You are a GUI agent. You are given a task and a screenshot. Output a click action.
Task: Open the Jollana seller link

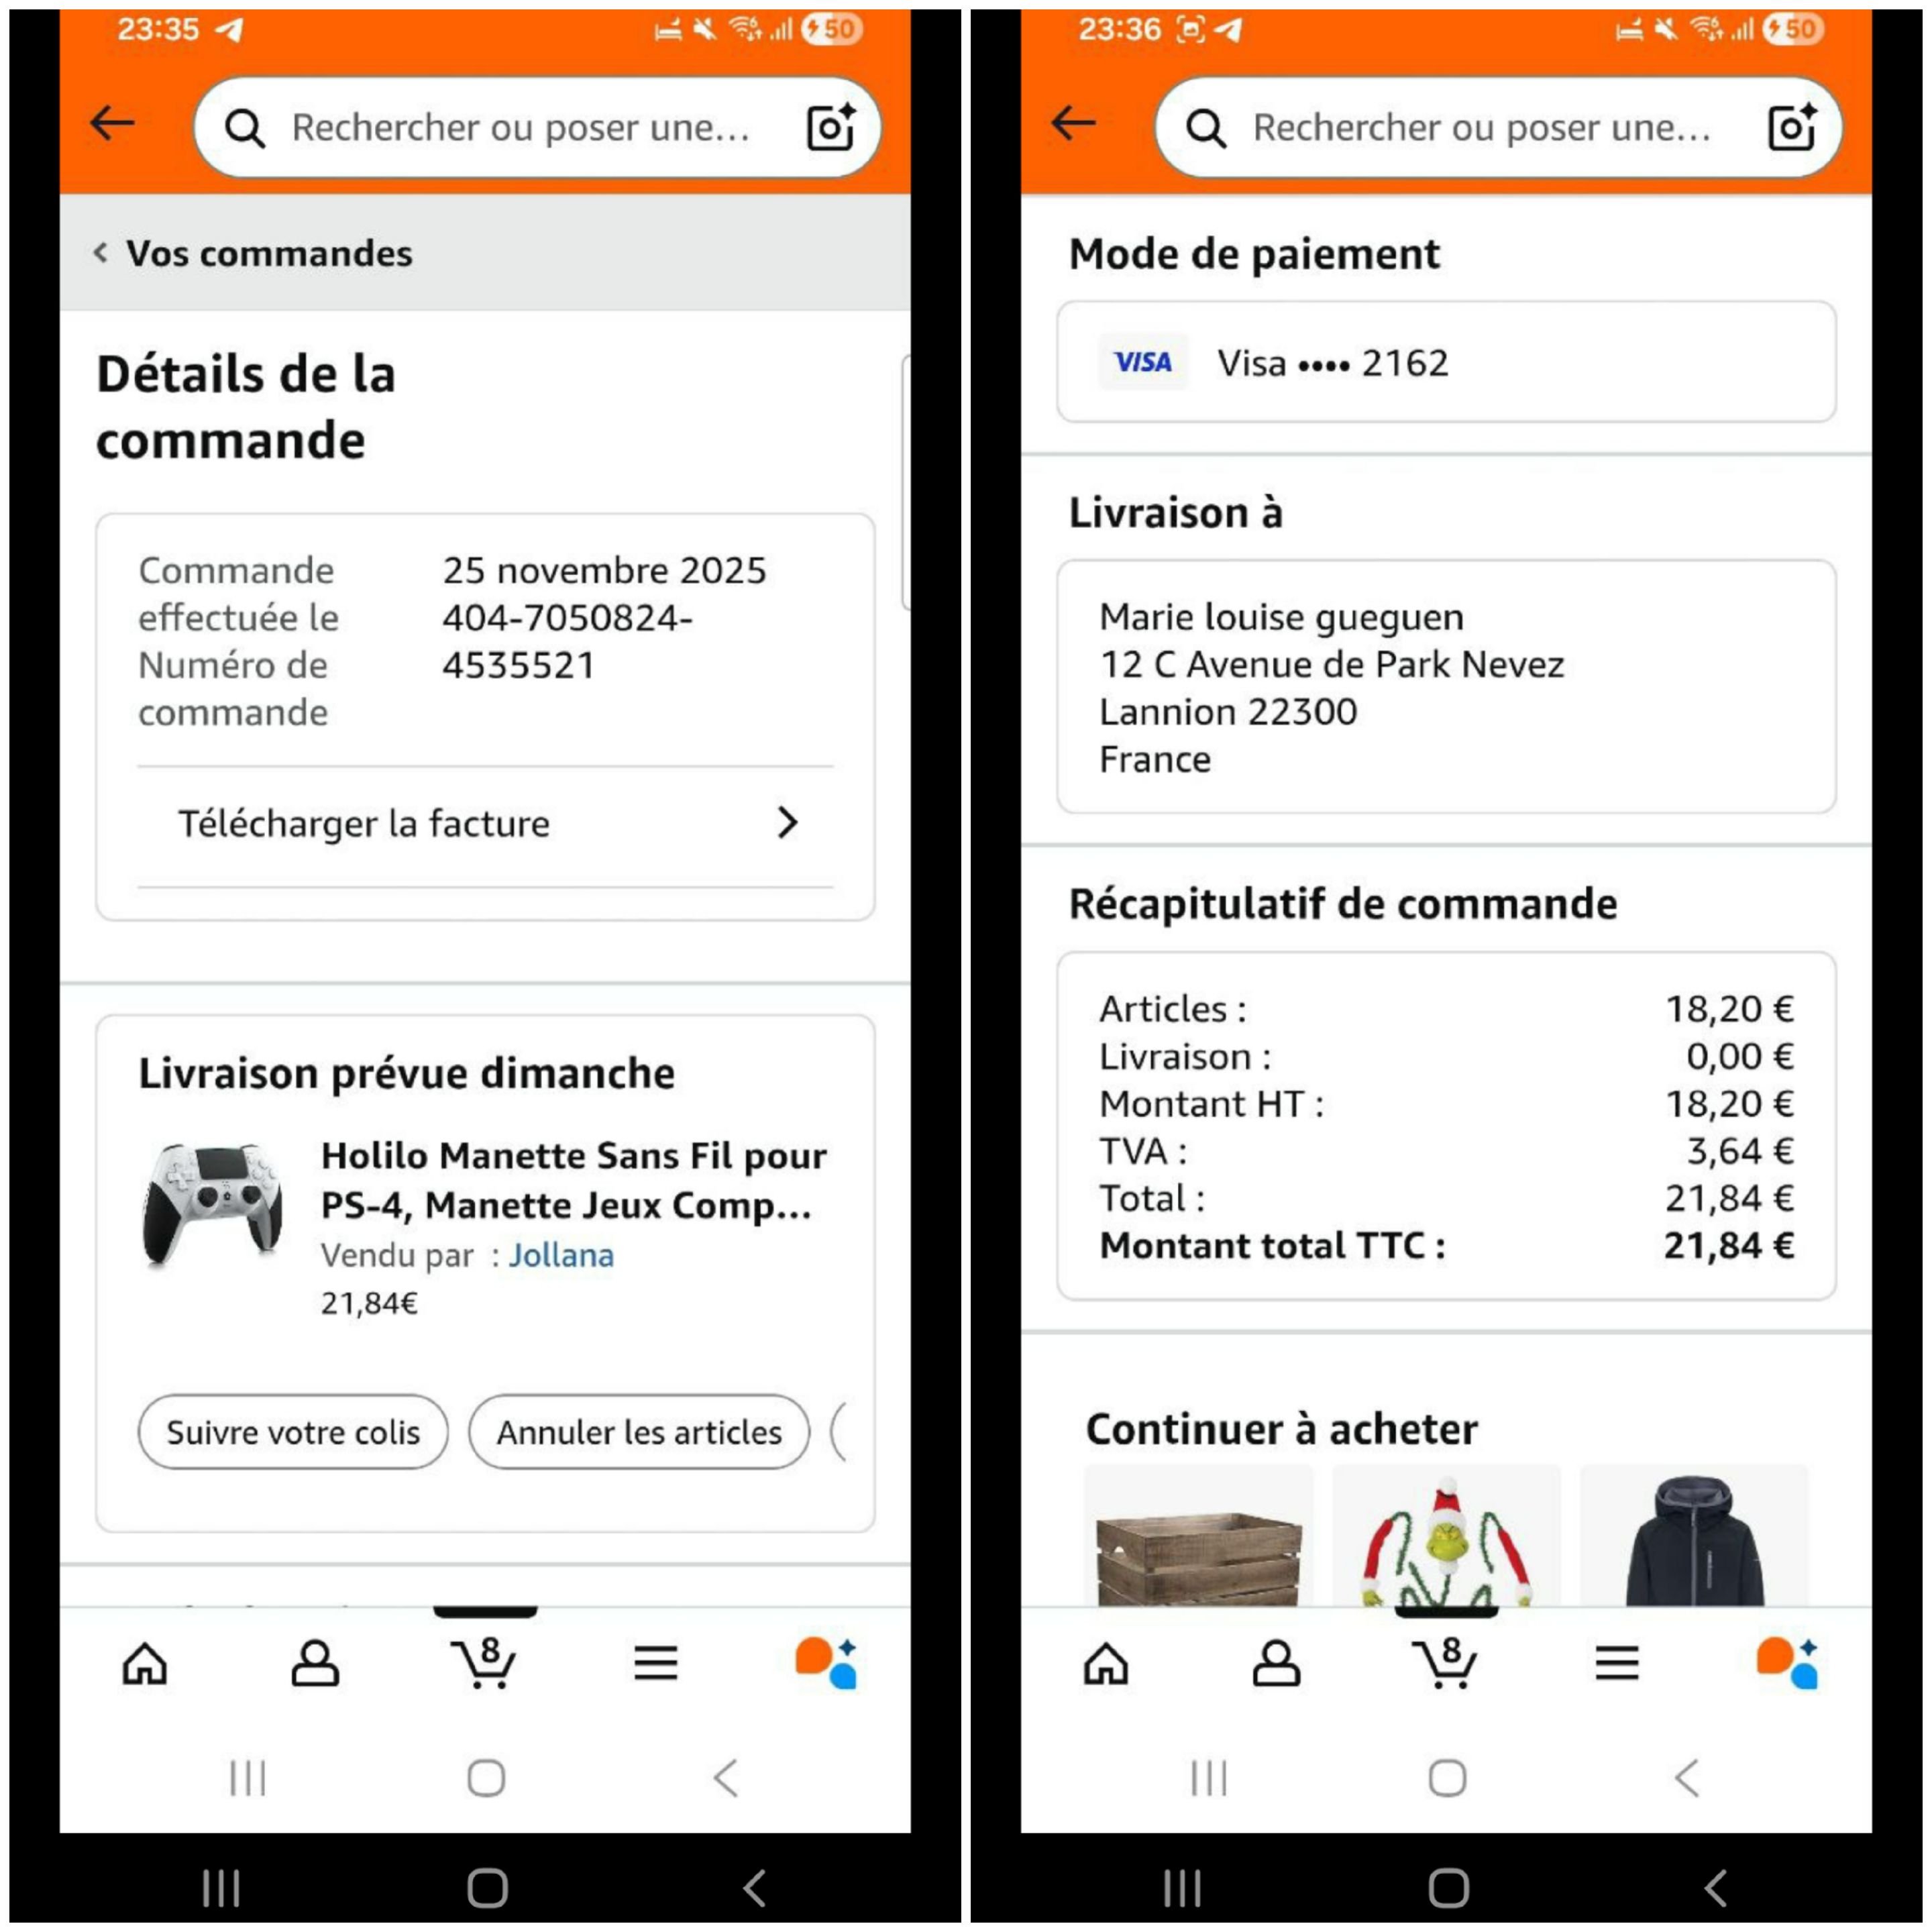[x=561, y=1255]
